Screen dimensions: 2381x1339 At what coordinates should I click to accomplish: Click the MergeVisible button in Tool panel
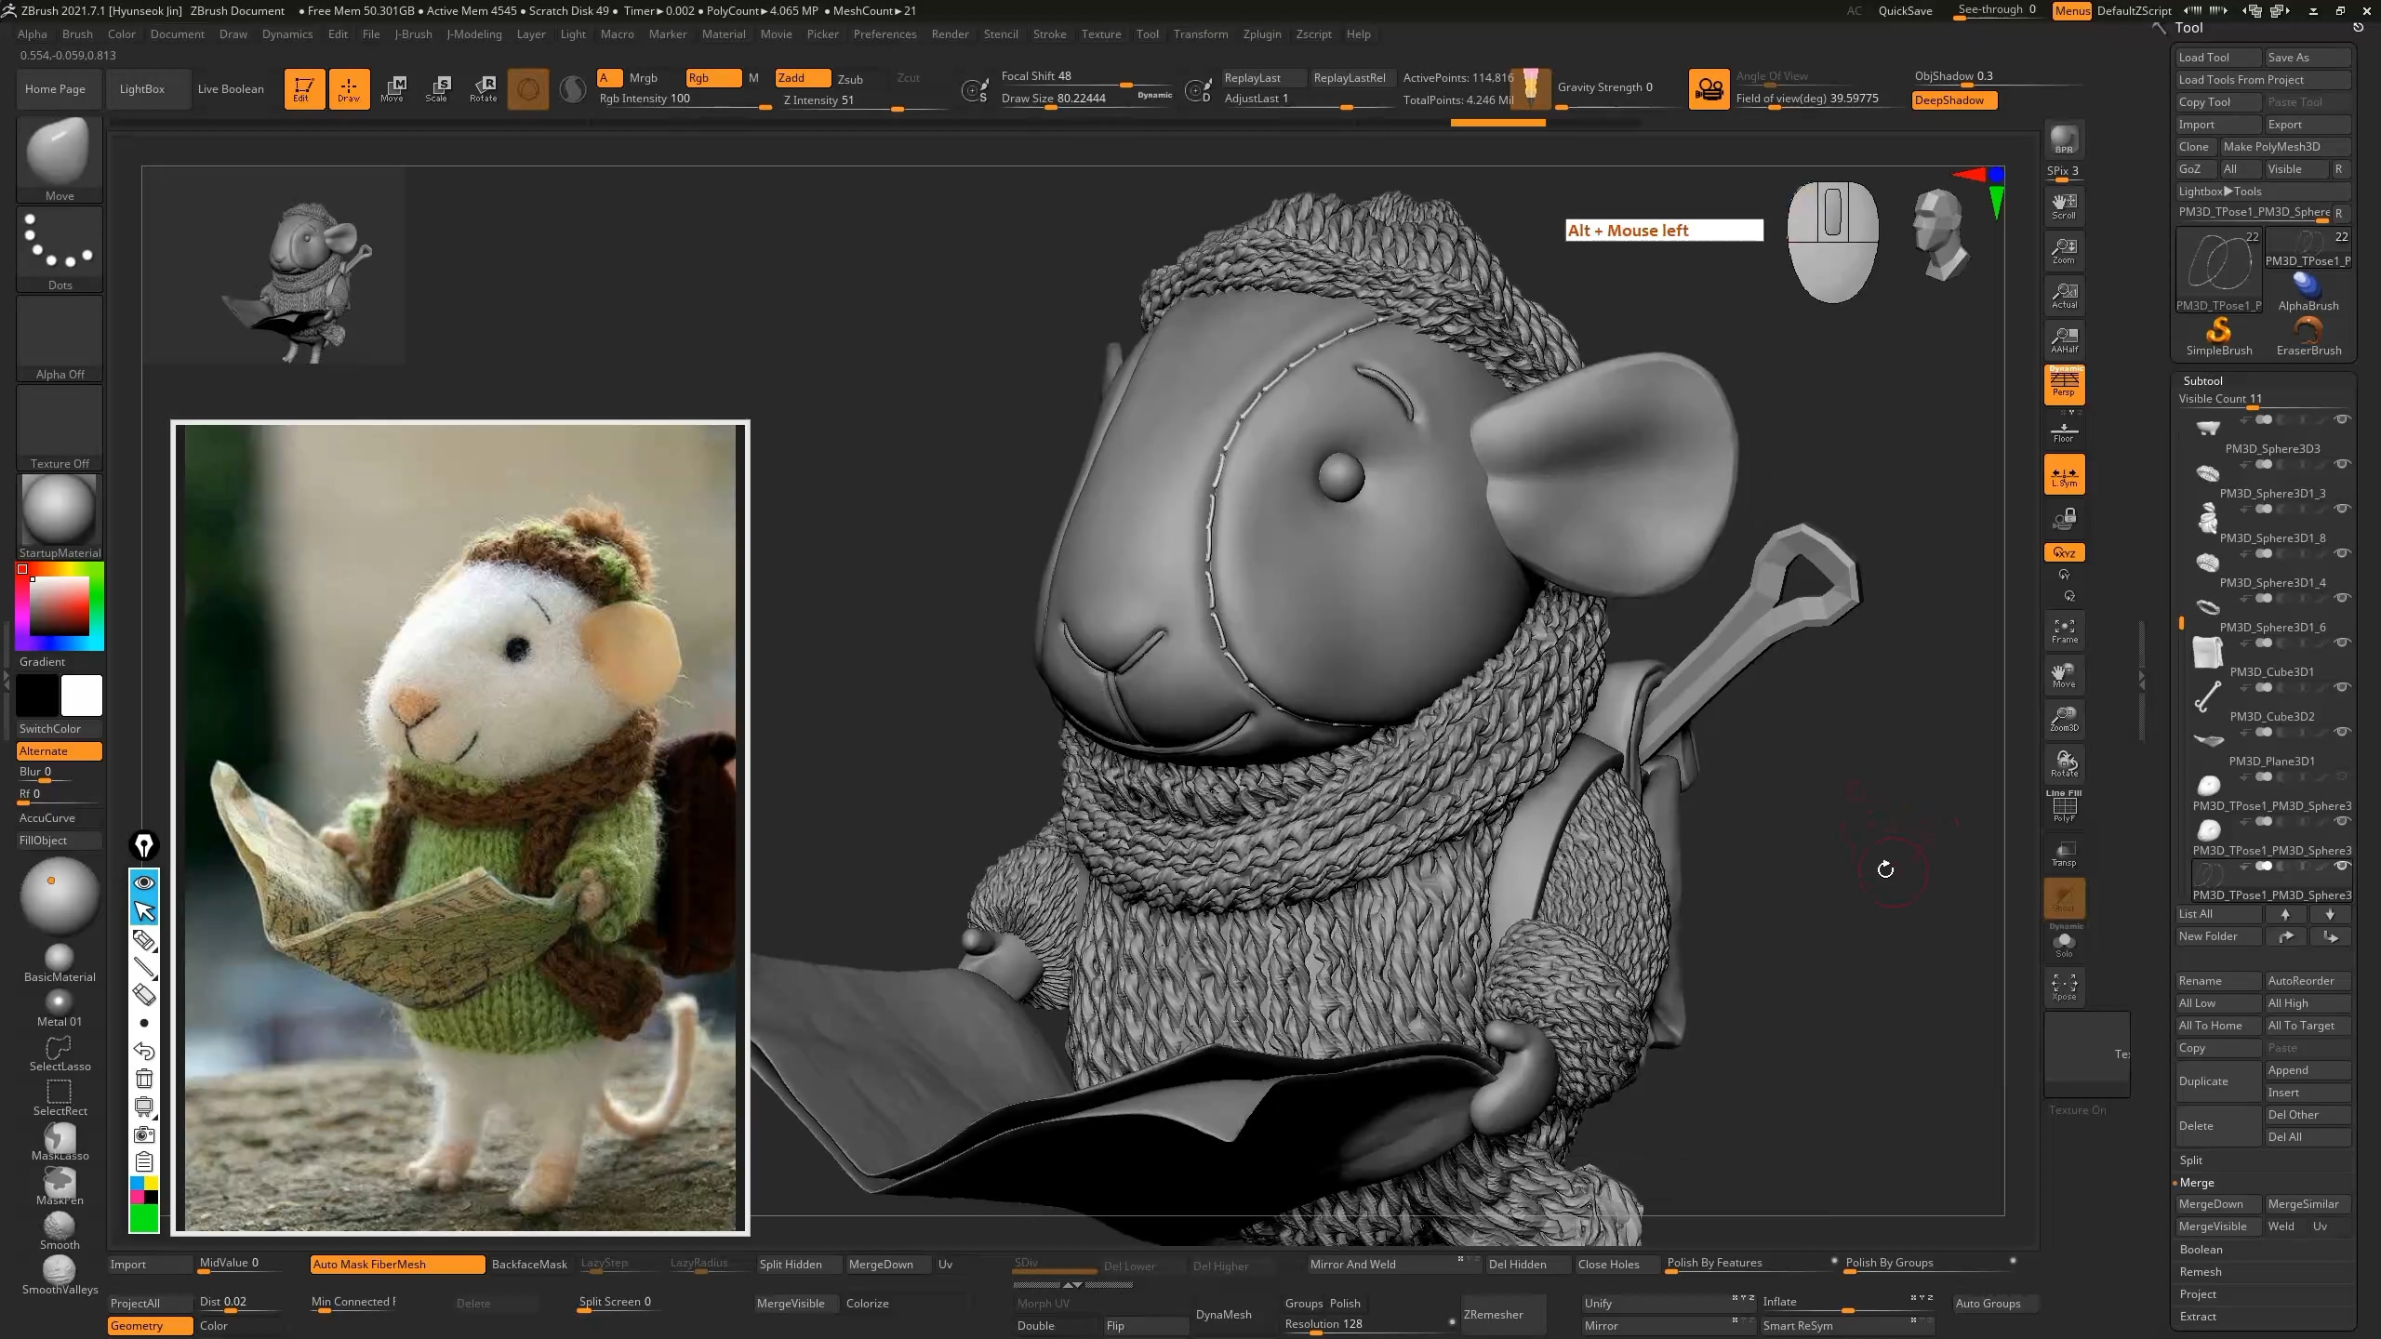tap(2212, 1226)
